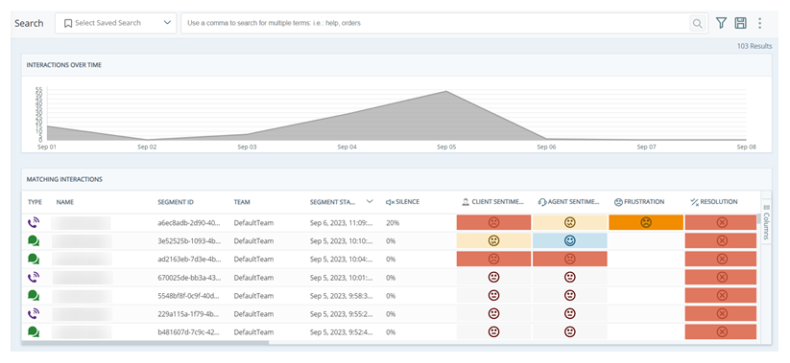Click the Sep 08 axis label
This screenshot has height=363, width=790.
click(745, 147)
